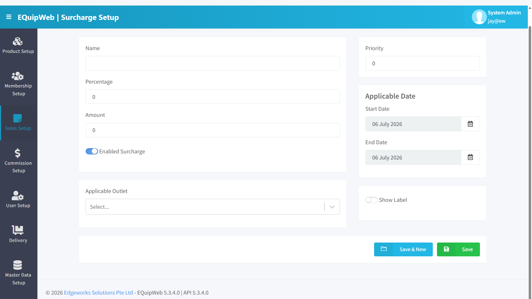Screen dimensions: 532x299
Task: Go to User Setup in the sidebar
Action: click(x=18, y=199)
